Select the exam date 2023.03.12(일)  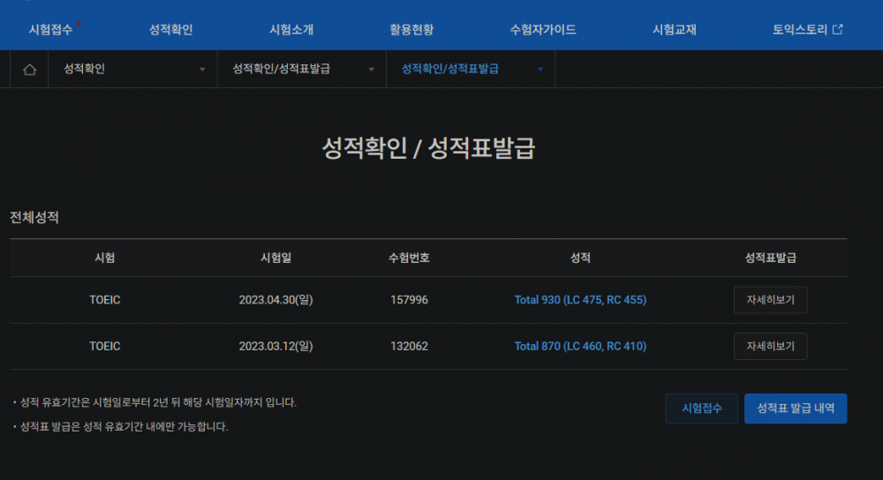275,346
